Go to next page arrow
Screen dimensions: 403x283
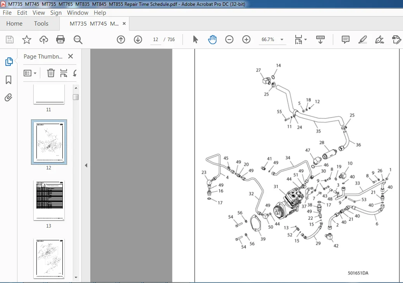click(x=138, y=40)
